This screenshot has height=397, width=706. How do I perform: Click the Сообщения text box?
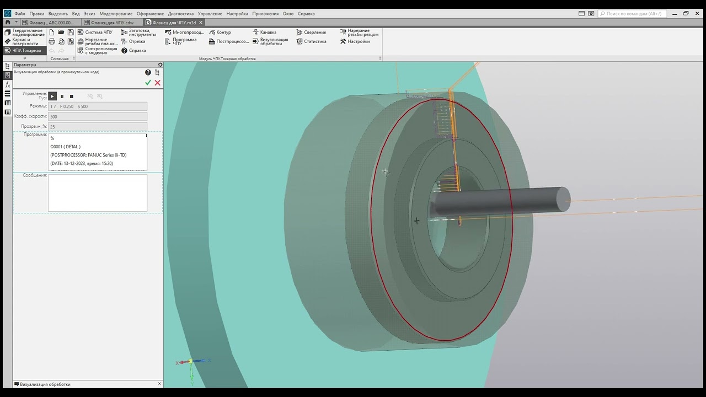click(x=98, y=193)
